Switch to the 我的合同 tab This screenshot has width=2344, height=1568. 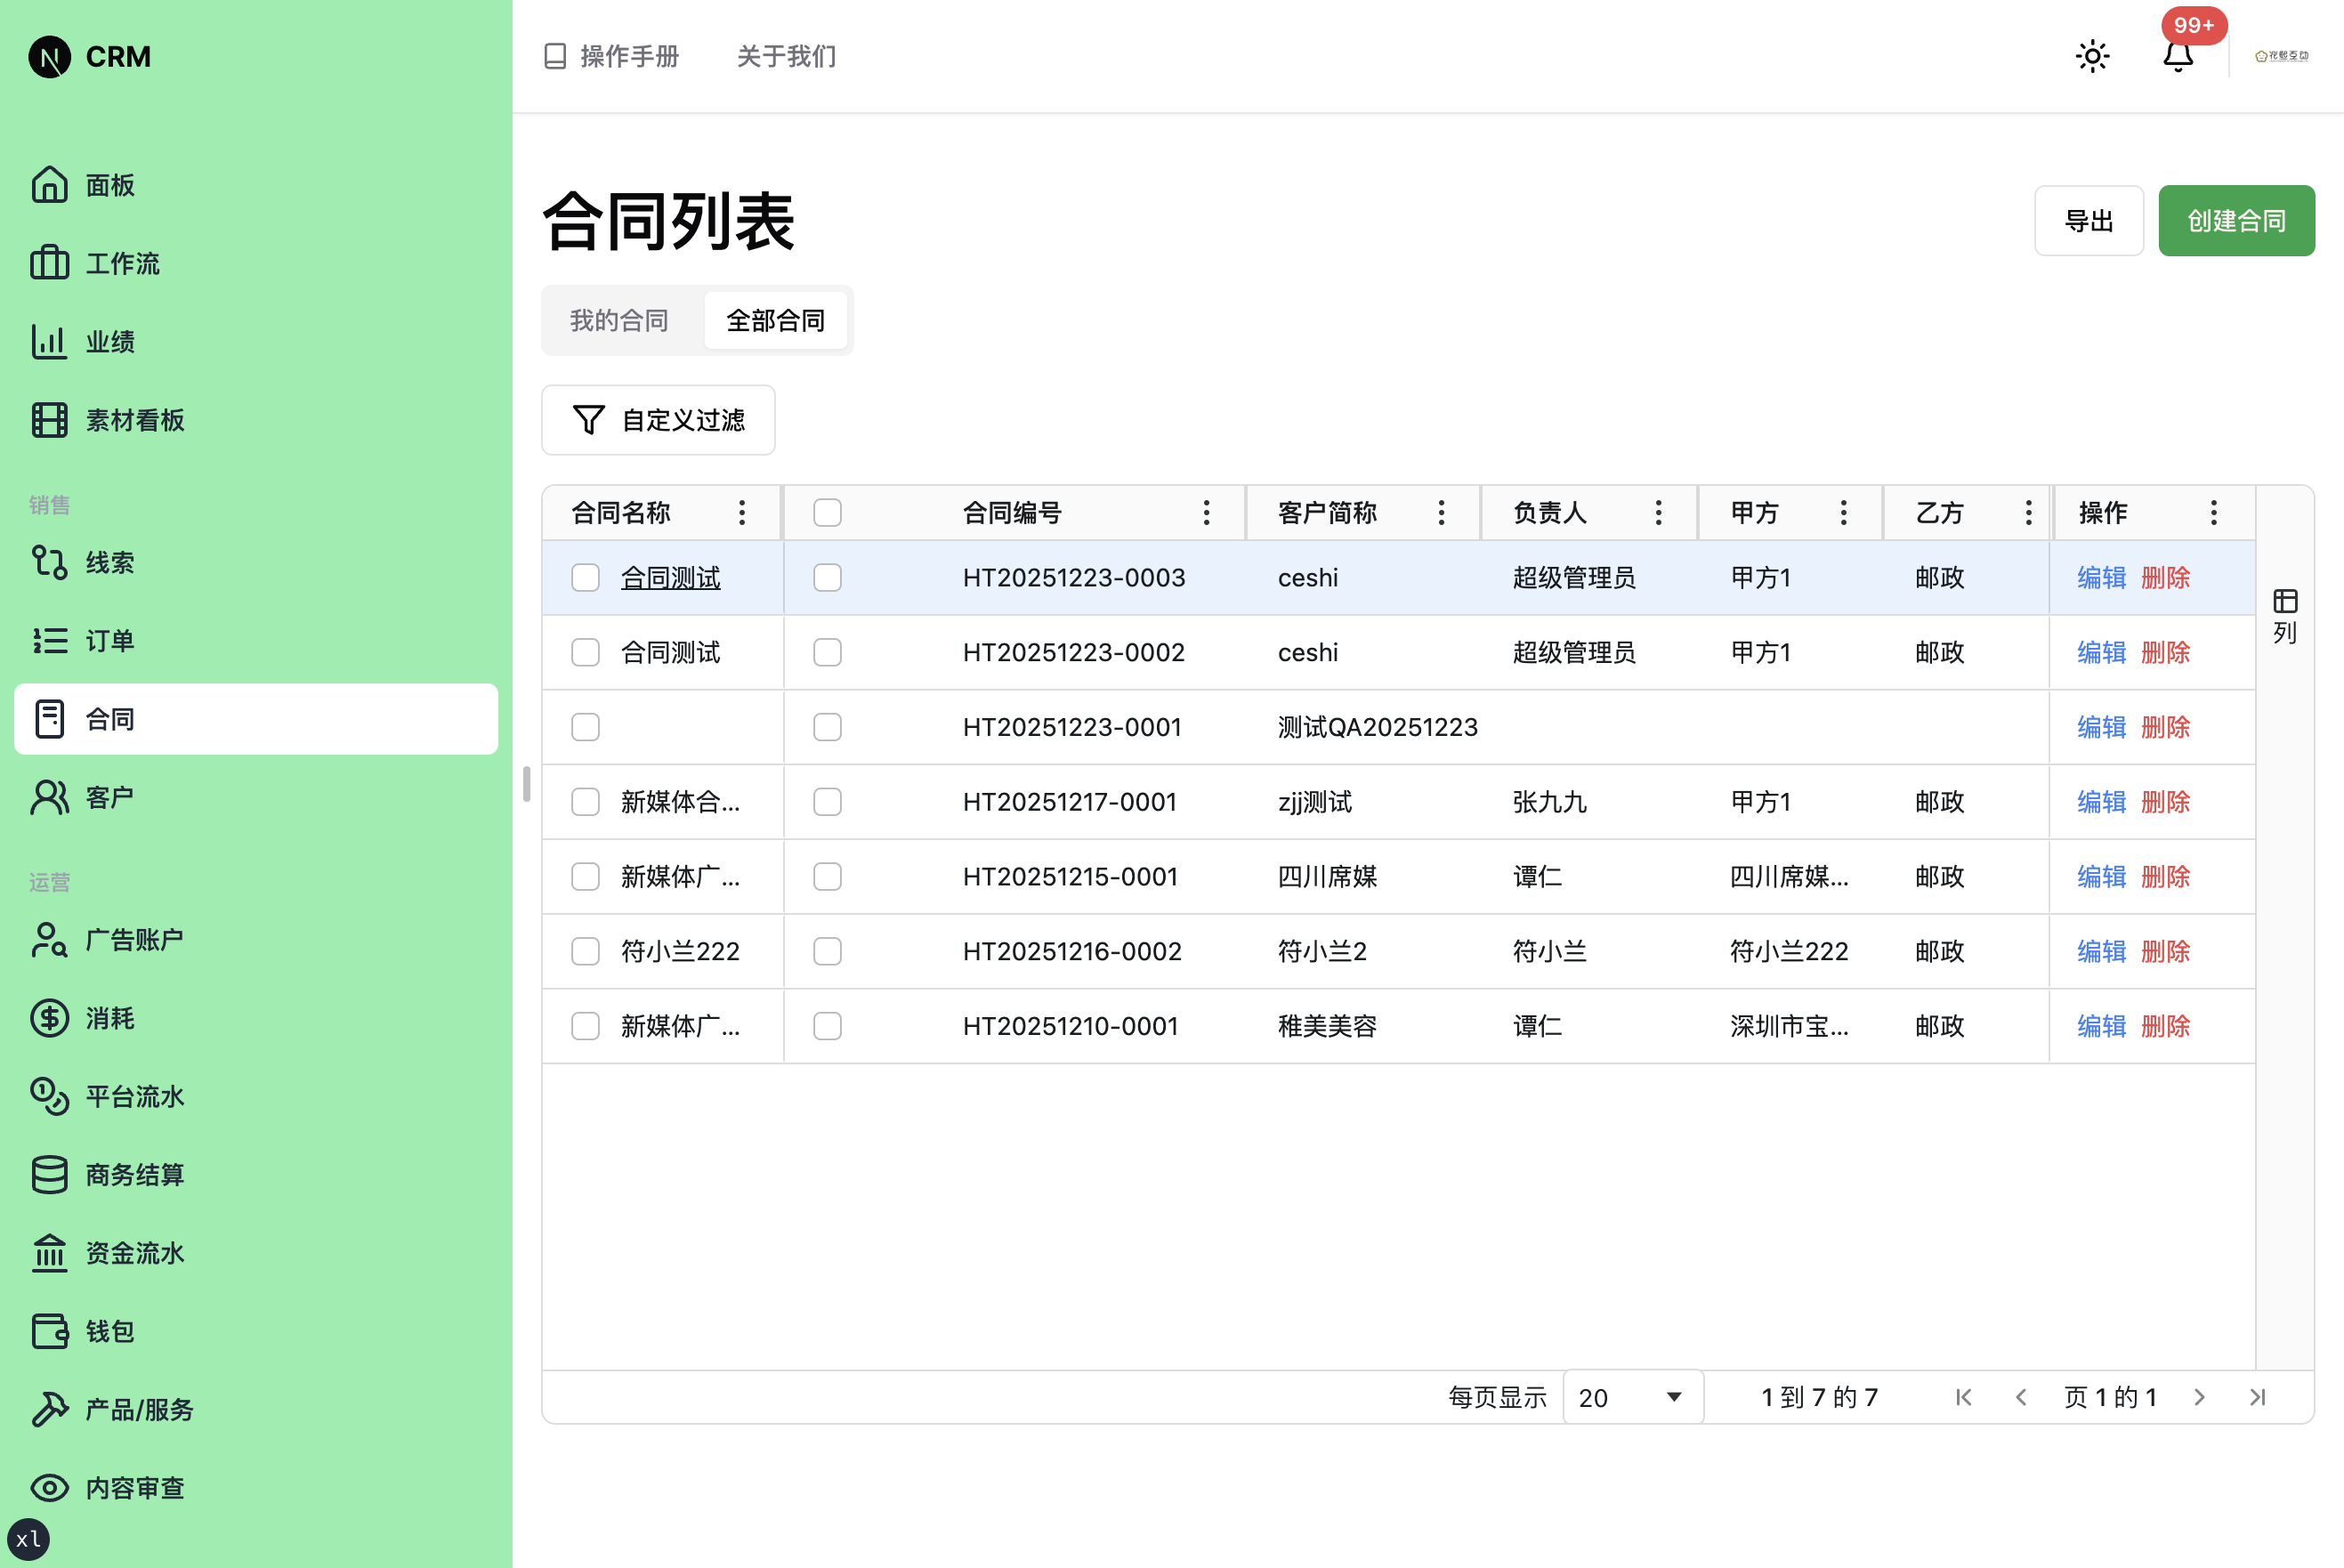coord(619,320)
